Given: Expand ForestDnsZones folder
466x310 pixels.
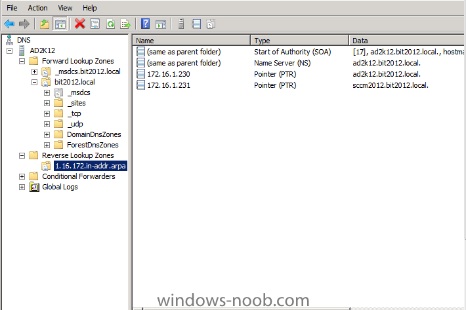Looking at the screenshot, I should [x=47, y=145].
